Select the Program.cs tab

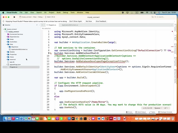[x=52, y=25]
